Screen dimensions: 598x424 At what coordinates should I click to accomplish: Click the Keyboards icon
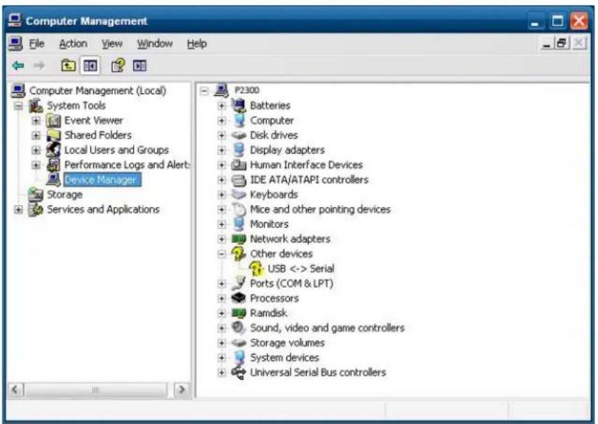(x=239, y=195)
